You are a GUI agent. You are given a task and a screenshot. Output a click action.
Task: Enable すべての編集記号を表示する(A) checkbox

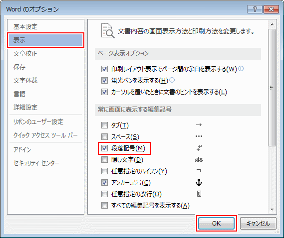click(104, 206)
